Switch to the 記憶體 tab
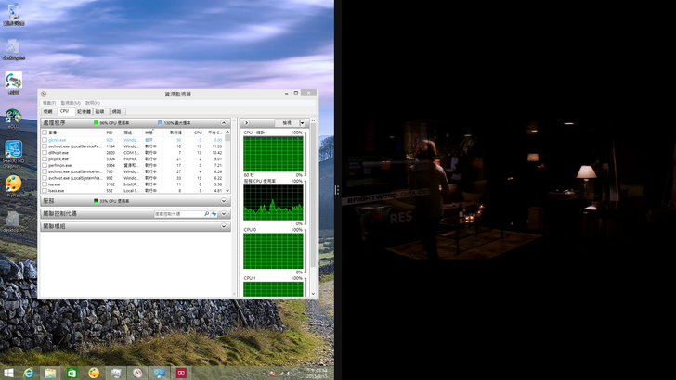 point(84,111)
